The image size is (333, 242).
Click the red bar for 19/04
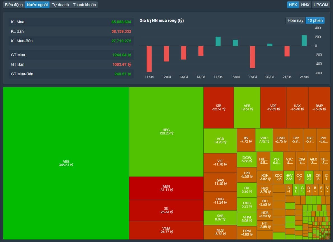(253, 57)
